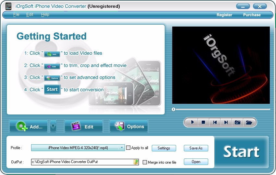Expand the arrow next to Add button
Screen dimensions: 276x175
point(53,126)
